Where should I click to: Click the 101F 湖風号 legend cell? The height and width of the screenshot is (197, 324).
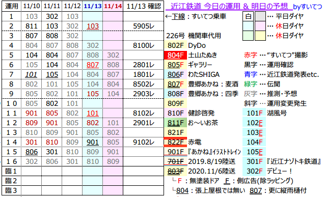click(254, 113)
